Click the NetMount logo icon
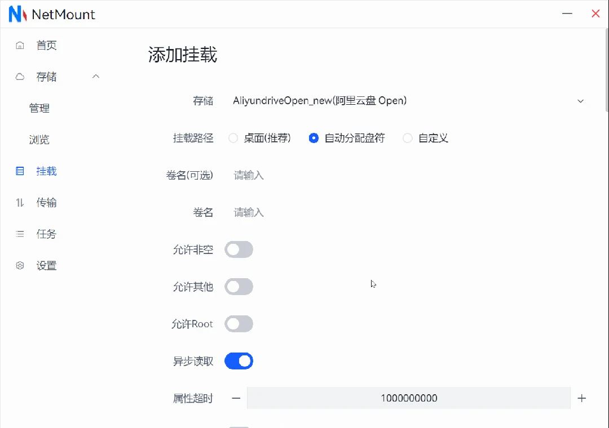Viewport: 609px width, 428px height. (17, 14)
